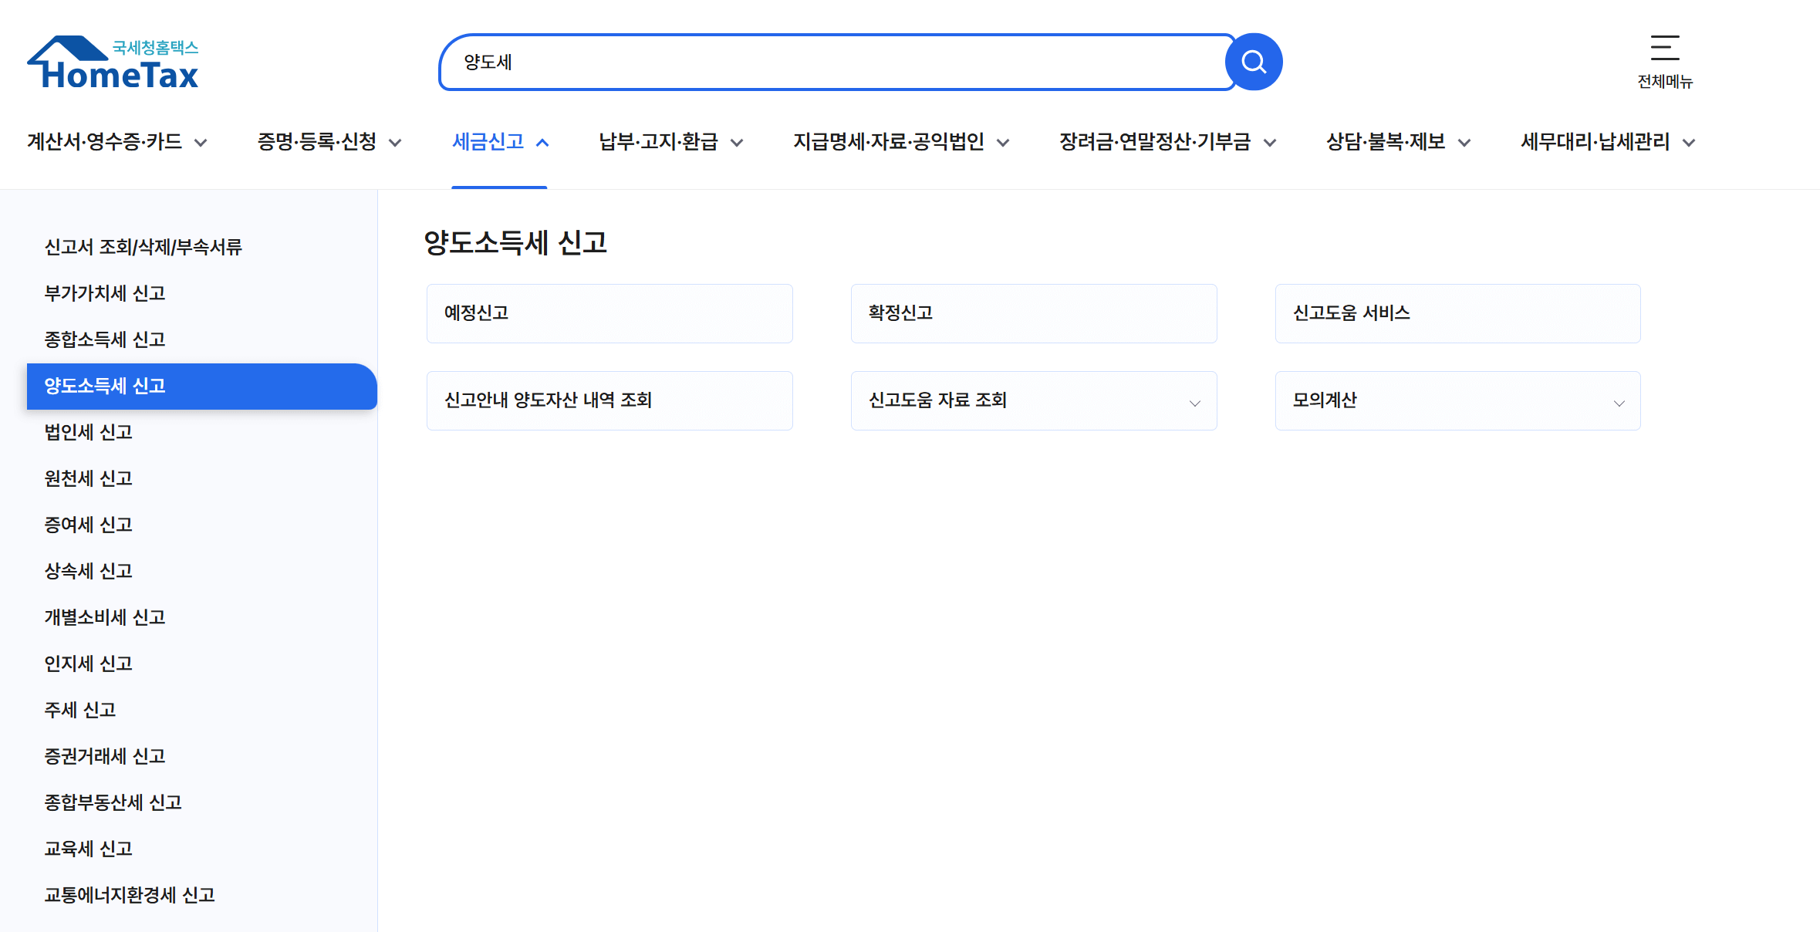The image size is (1820, 932).
Task: Open the 신고도움 서비스 link
Action: pyautogui.click(x=1457, y=313)
